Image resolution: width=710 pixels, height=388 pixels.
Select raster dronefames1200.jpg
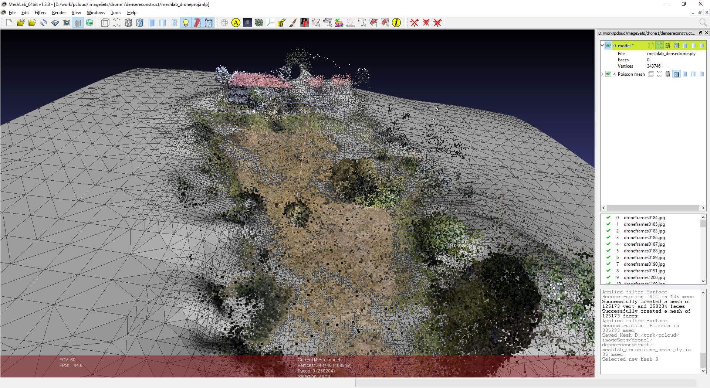pyautogui.click(x=644, y=278)
